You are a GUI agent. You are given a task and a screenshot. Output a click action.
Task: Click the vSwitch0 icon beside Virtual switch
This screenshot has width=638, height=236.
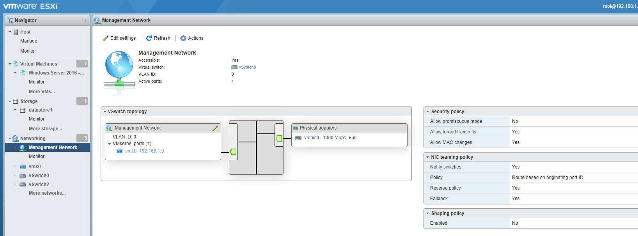tap(234, 67)
